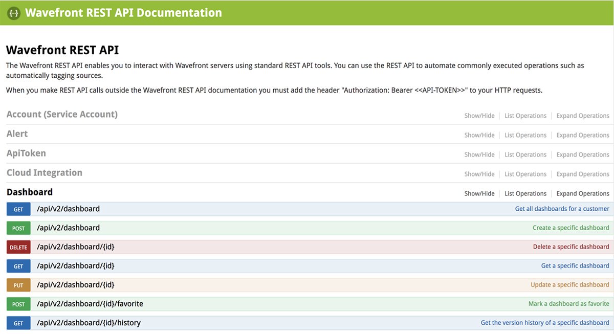This screenshot has width=614, height=334.
Task: Click "Update a specific dashboard" description
Action: [569, 285]
